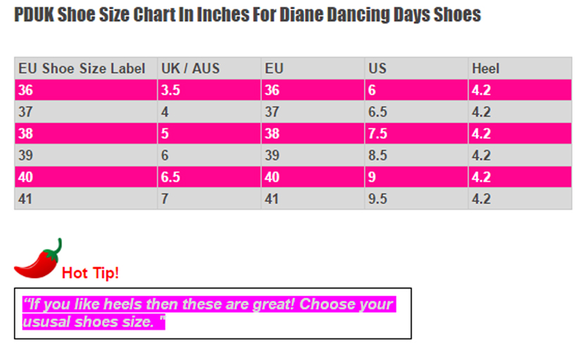Click the Hot Tip! red text
This screenshot has width=579, height=345.
coord(90,273)
